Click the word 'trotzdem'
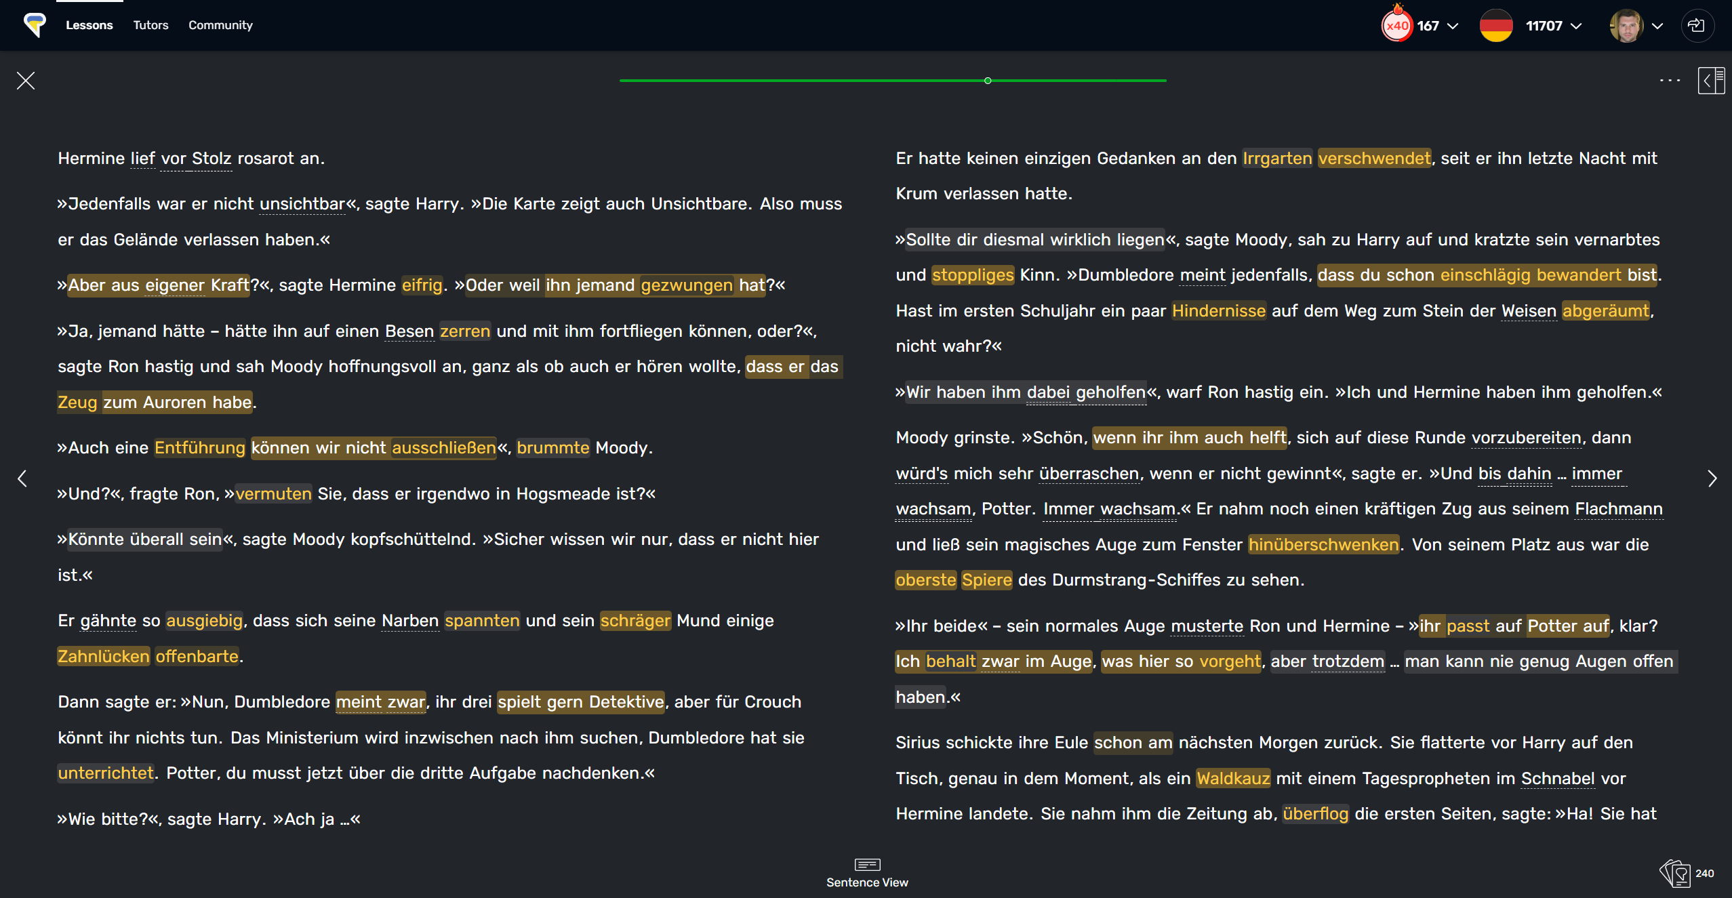1732x898 pixels. point(1348,661)
